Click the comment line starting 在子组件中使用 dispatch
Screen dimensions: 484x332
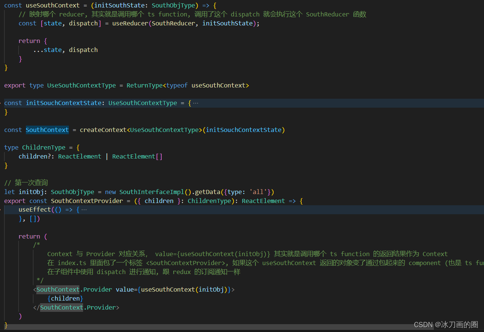tap(144, 272)
